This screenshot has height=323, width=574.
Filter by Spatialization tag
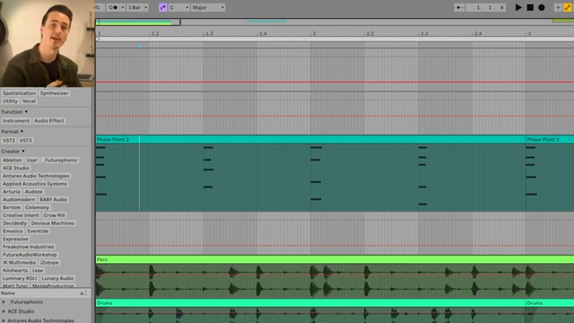(19, 93)
